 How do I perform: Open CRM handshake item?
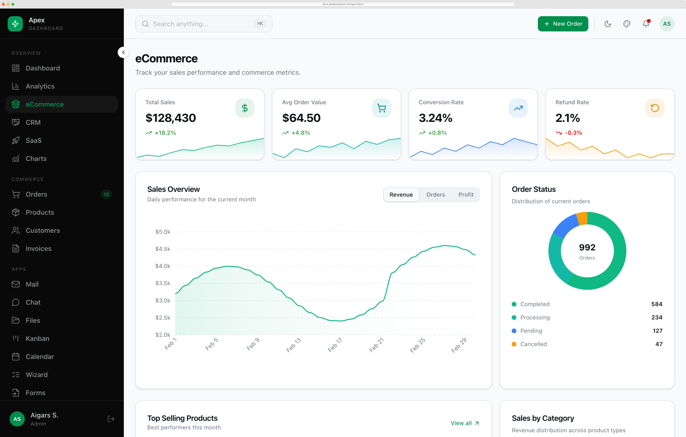(x=62, y=122)
